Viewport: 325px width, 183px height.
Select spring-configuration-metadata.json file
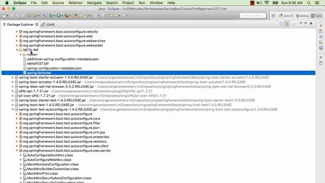(x=54, y=68)
